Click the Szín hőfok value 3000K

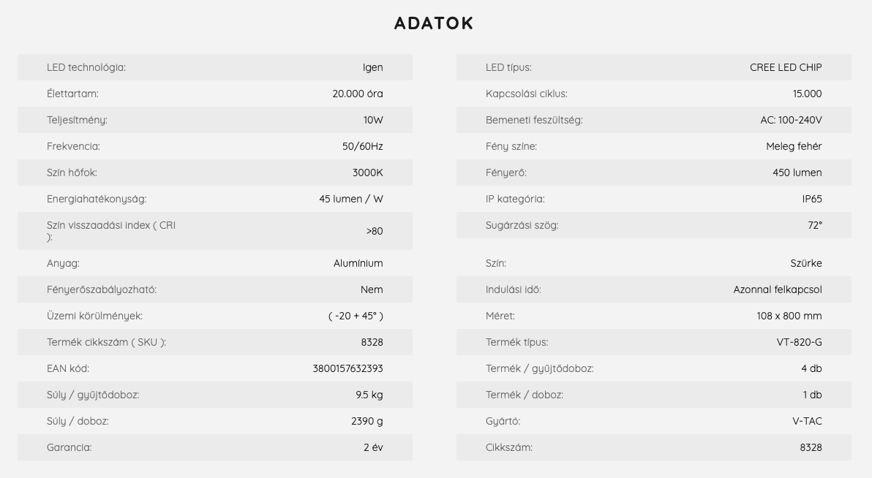367,172
